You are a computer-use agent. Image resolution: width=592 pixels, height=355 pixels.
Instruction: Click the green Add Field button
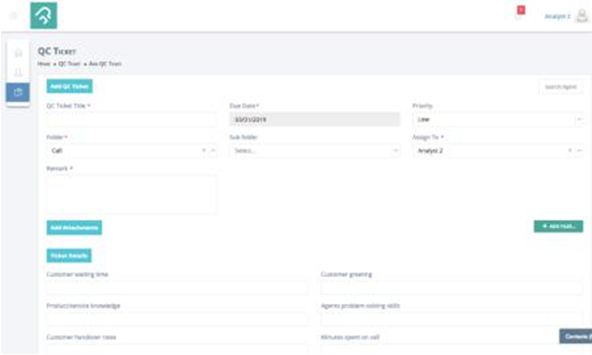(x=559, y=226)
